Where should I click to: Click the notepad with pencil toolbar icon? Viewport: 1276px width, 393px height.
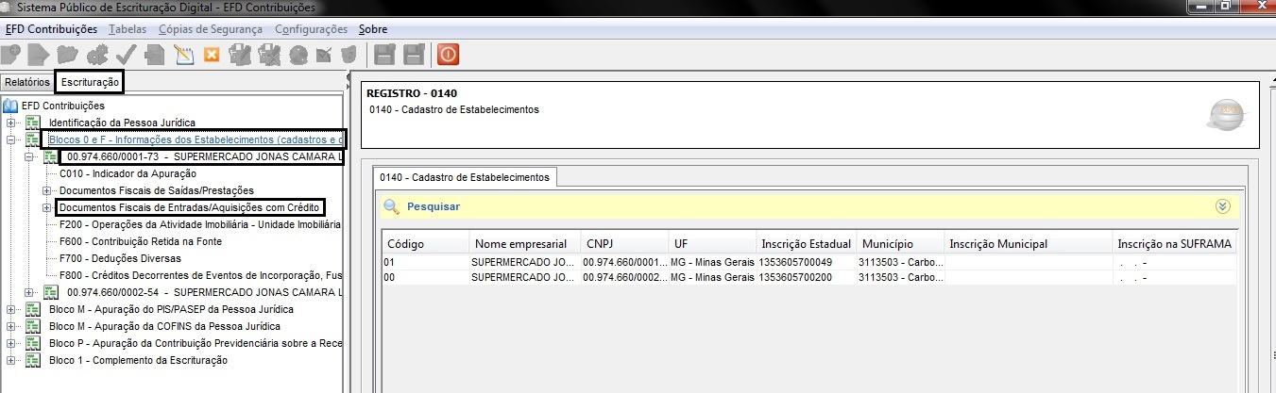(x=183, y=54)
